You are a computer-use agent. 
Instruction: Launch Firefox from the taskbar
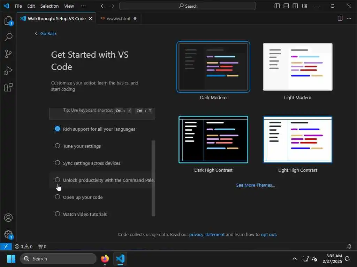point(105,259)
